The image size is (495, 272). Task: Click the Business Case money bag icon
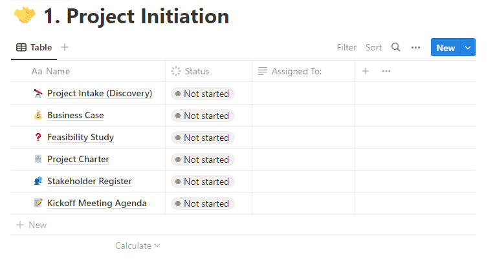38,116
